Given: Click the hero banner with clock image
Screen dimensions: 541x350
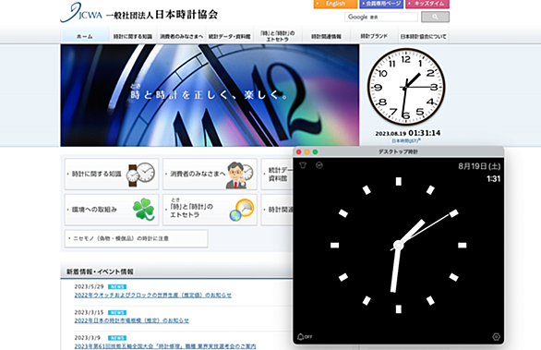Looking at the screenshot, I should 210,95.
